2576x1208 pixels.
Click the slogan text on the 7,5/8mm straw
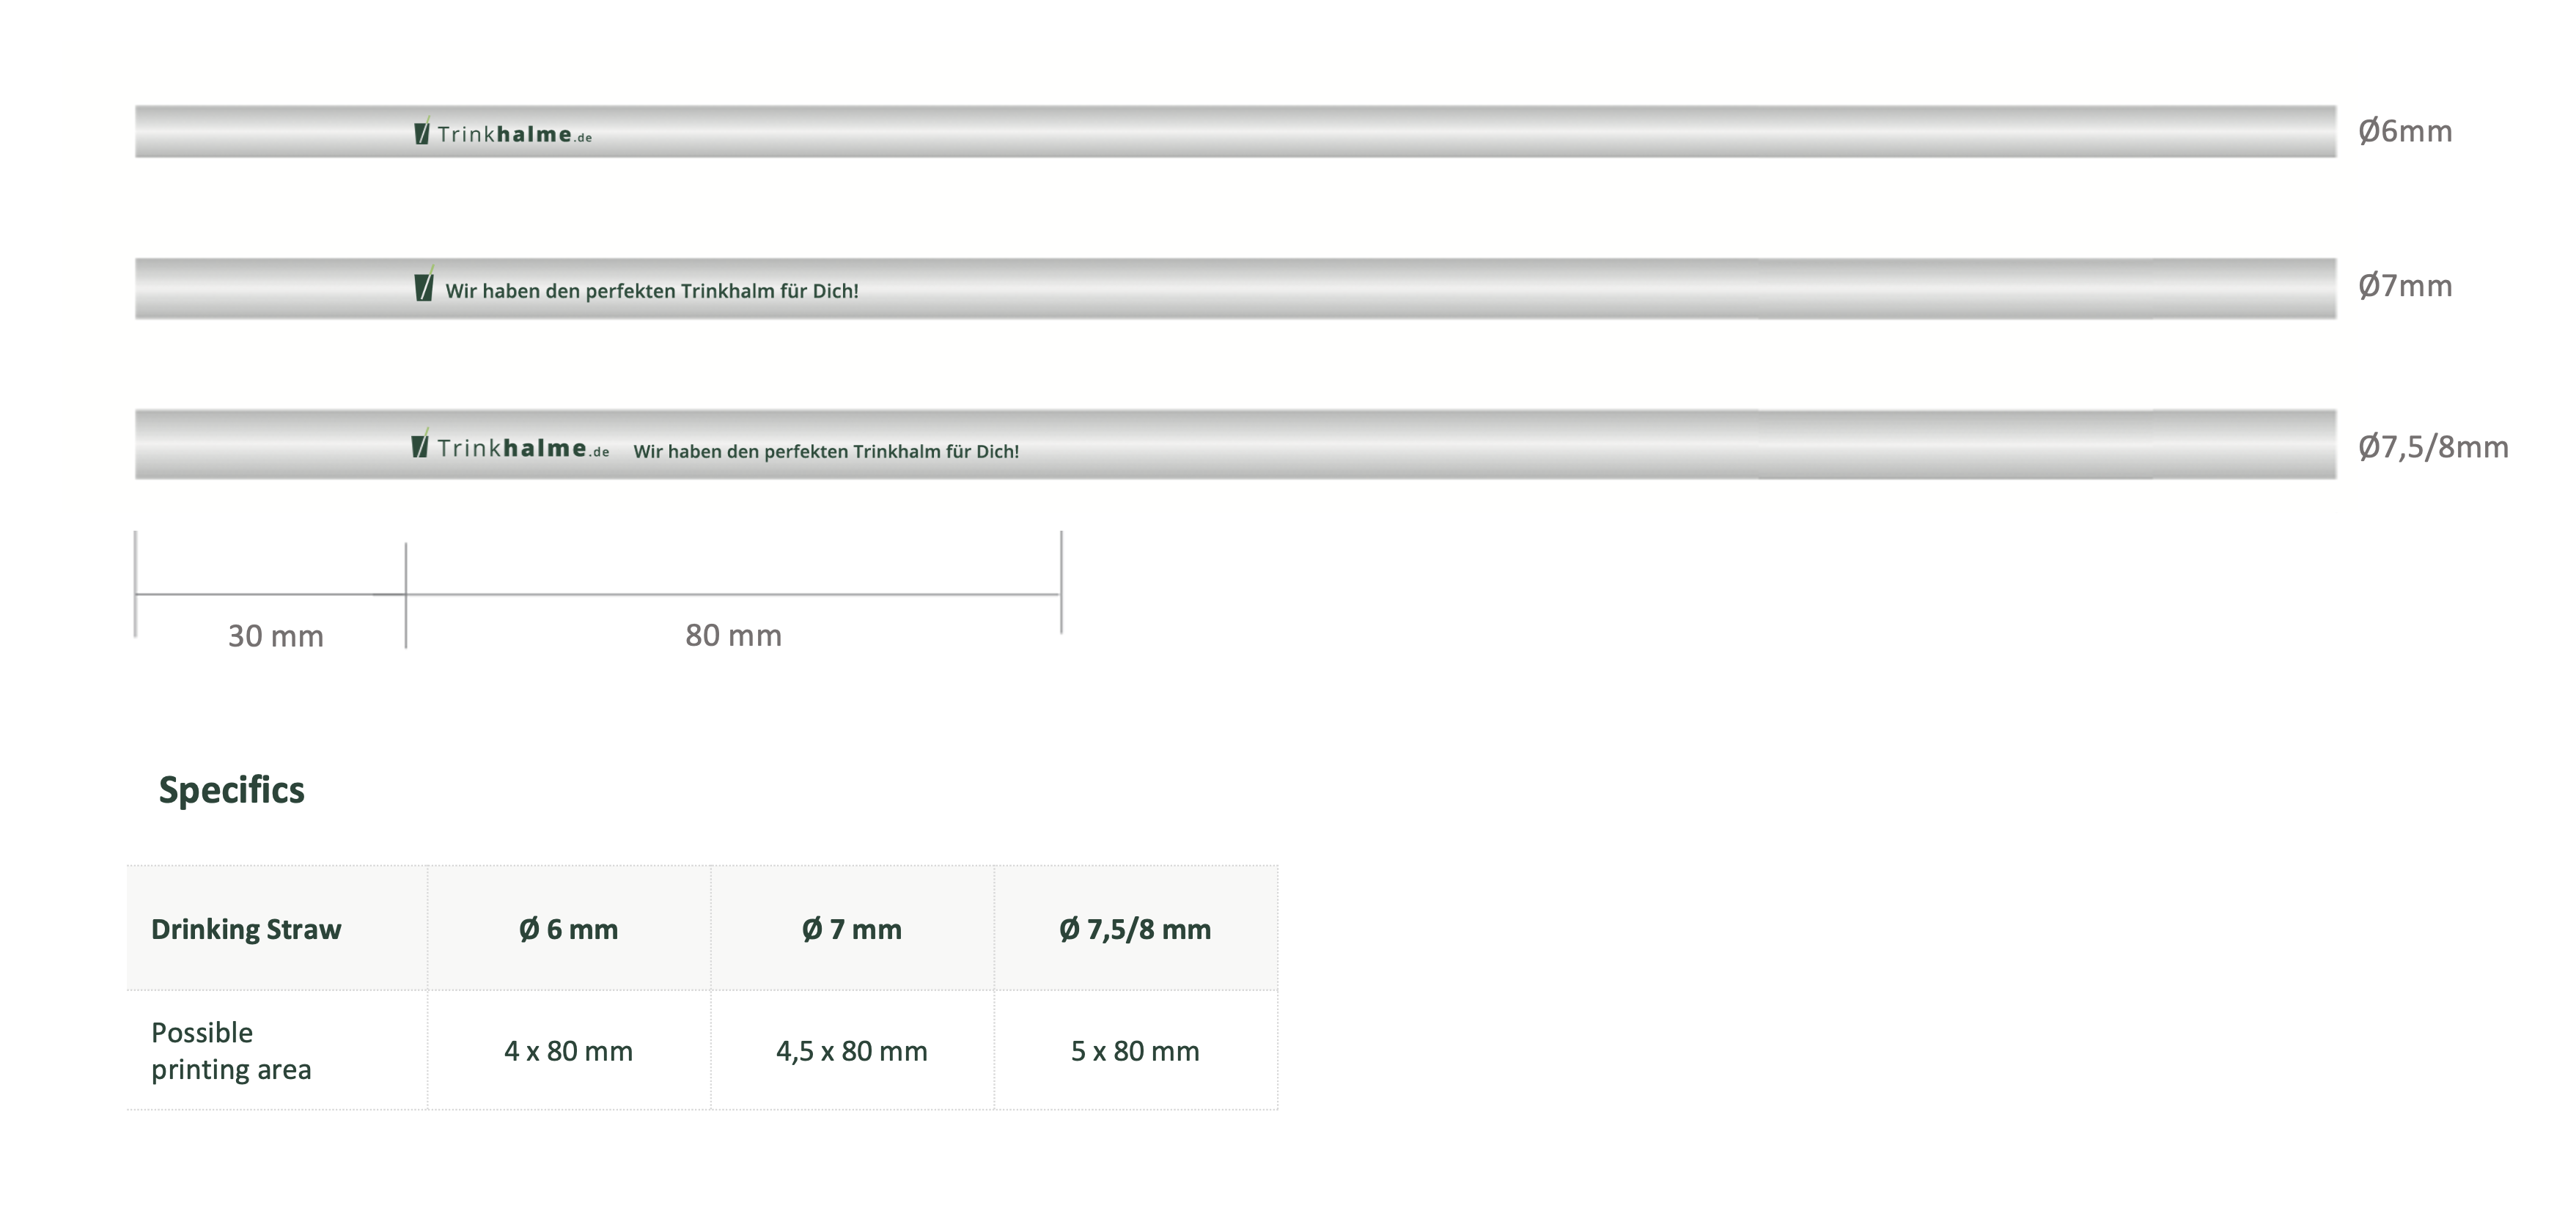[x=826, y=451]
